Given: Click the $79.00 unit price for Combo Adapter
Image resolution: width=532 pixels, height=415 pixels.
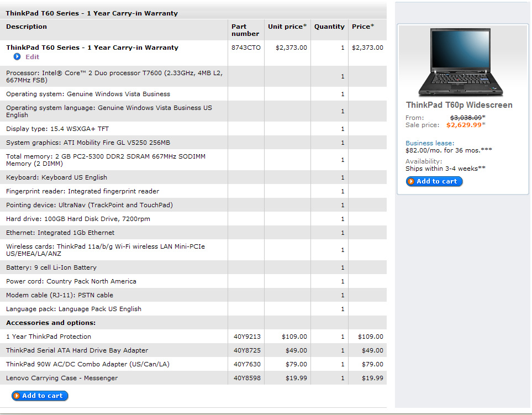Looking at the screenshot, I should coord(296,364).
